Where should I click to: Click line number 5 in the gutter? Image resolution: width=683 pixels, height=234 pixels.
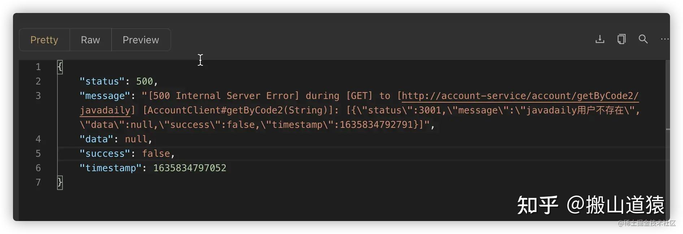tap(38, 153)
